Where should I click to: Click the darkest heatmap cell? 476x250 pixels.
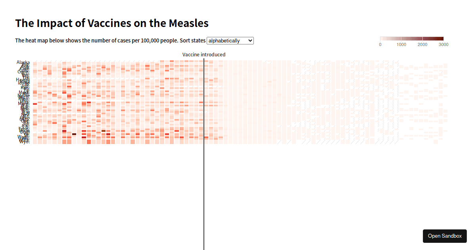coord(74,134)
